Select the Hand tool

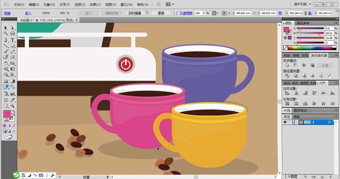point(6,105)
